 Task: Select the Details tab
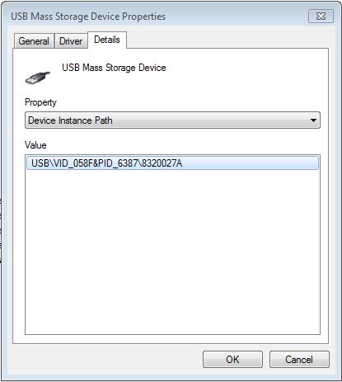[107, 40]
